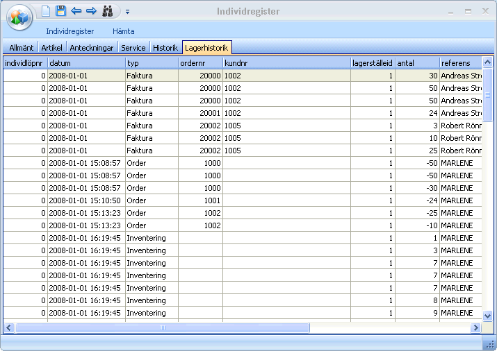The image size is (497, 351).
Task: Switch to the Artikel tab
Action: 52,48
